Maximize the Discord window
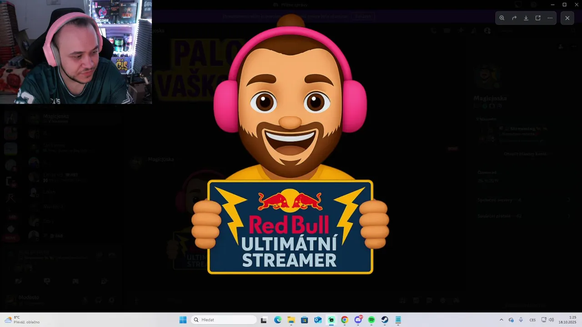 coord(564,5)
